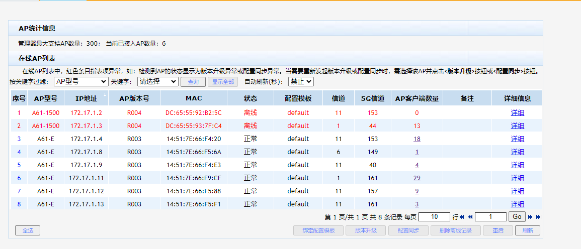Screen dimensions: 581x249
Task: Click the 查询 search button
Action: 193,82
